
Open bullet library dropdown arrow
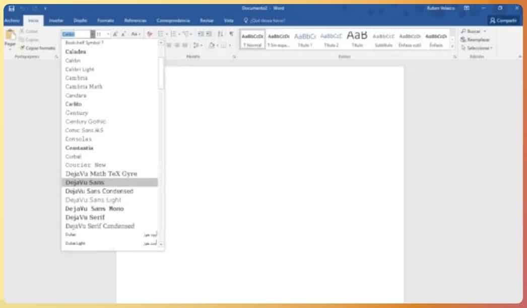click(166, 34)
